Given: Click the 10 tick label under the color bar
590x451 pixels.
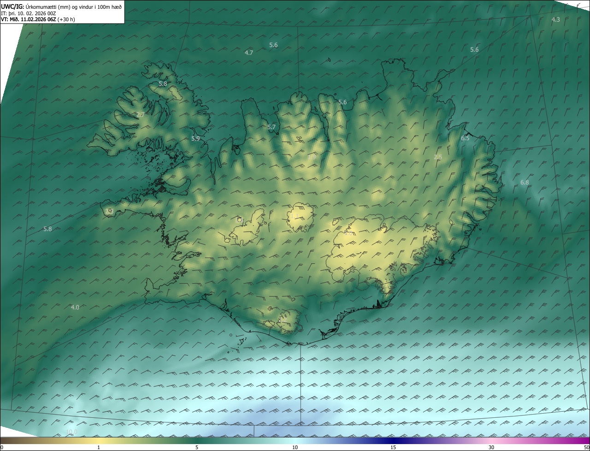Looking at the screenshot, I should click(x=295, y=447).
